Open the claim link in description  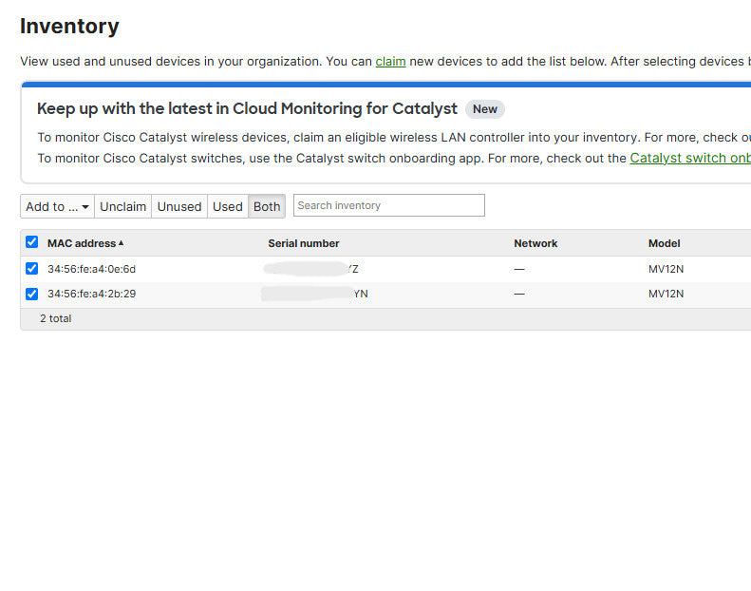coord(390,62)
